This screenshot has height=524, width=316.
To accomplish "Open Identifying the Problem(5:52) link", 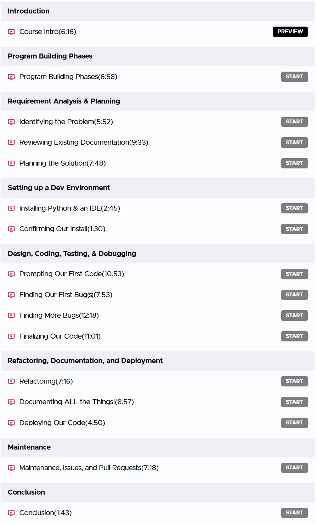I will click(66, 122).
